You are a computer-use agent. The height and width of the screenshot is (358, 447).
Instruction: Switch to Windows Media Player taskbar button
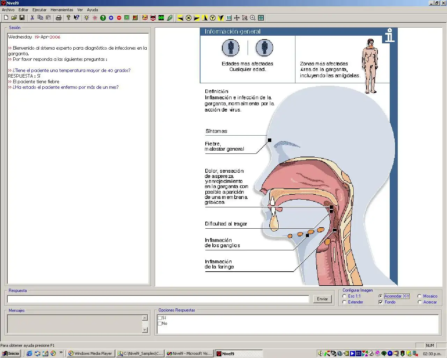click(91, 353)
